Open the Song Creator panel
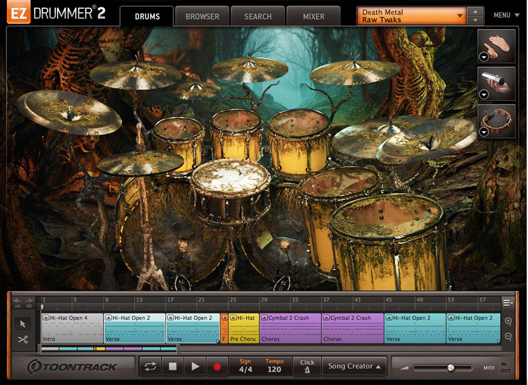528x385 pixels. (354, 366)
